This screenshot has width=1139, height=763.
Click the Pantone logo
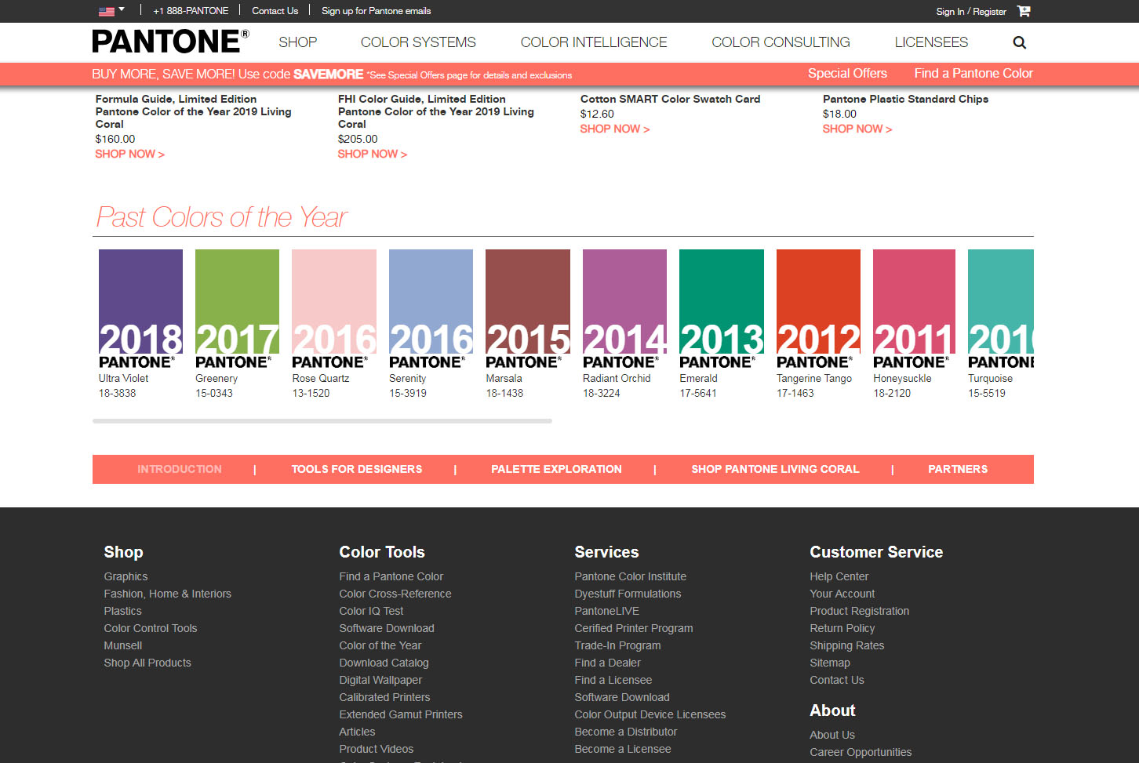pos(170,42)
